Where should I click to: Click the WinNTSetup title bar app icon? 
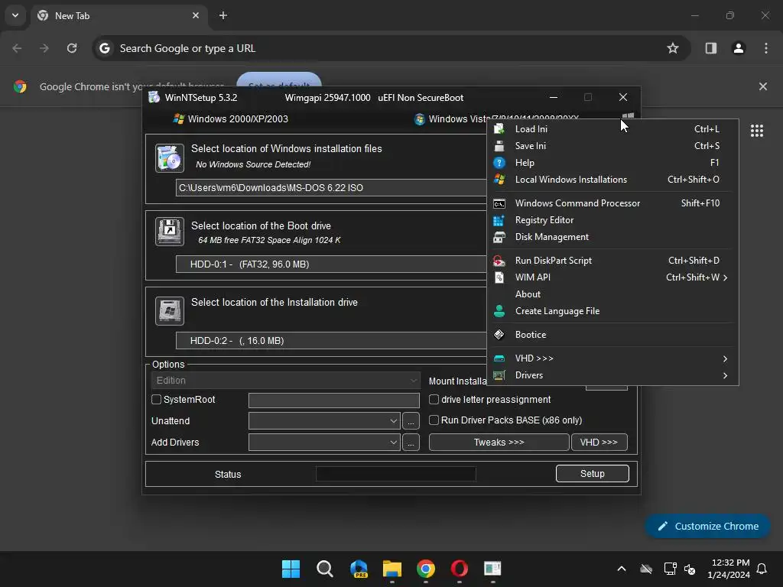154,97
